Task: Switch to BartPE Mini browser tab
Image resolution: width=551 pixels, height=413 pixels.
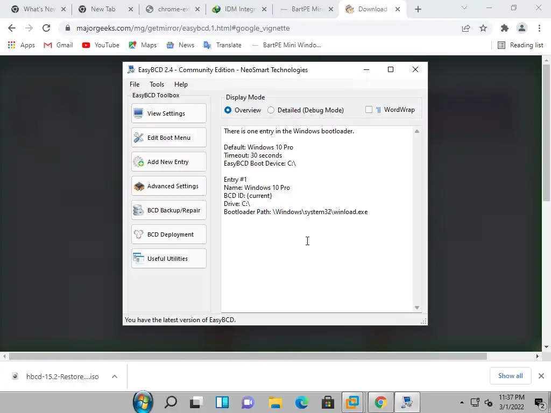Action: tap(305, 9)
